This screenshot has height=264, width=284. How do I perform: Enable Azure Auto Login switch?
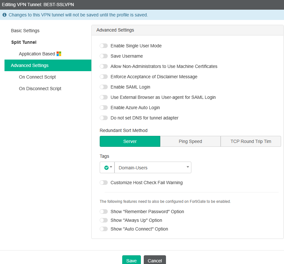coord(104,108)
